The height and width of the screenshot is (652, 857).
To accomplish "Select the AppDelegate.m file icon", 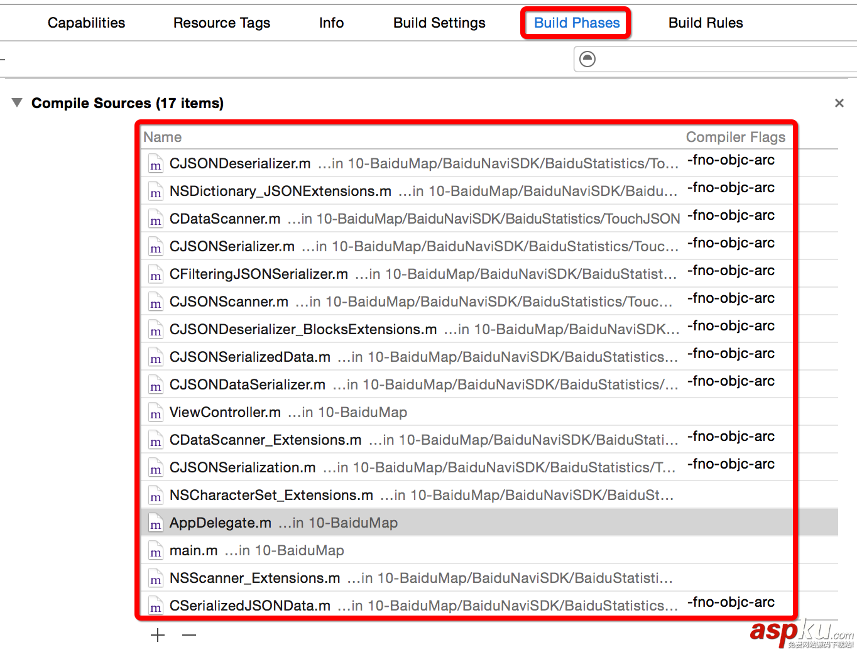I will pos(156,524).
